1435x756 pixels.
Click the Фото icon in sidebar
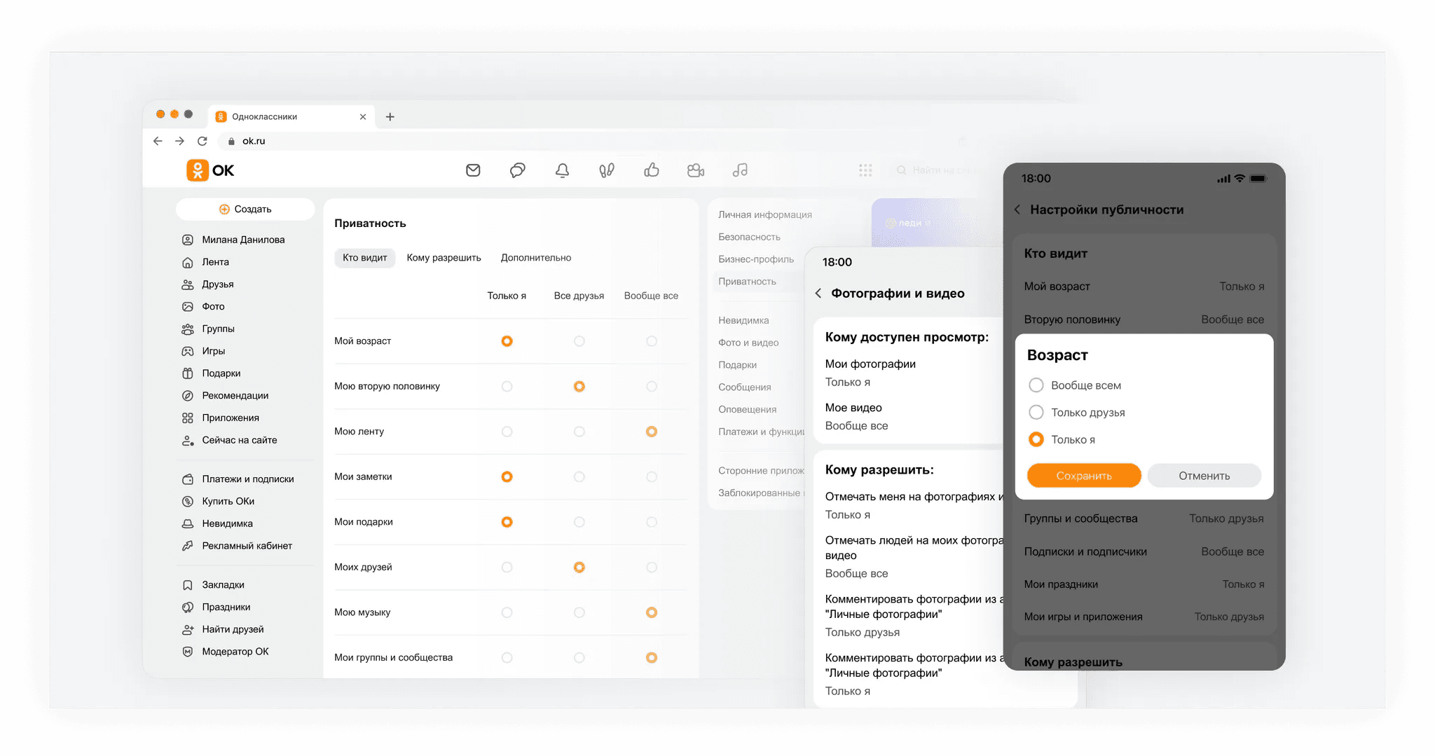point(188,307)
